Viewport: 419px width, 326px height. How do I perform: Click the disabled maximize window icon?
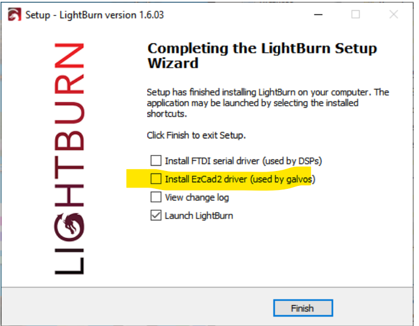point(355,14)
